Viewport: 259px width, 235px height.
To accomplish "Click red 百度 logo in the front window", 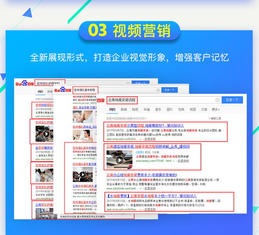I will click(x=101, y=100).
